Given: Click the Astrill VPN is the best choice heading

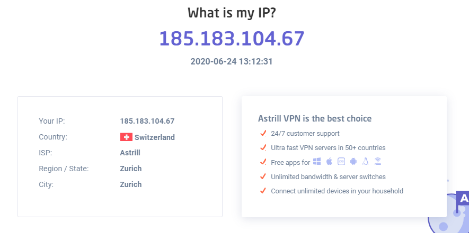Looking at the screenshot, I should pyautogui.click(x=315, y=118).
